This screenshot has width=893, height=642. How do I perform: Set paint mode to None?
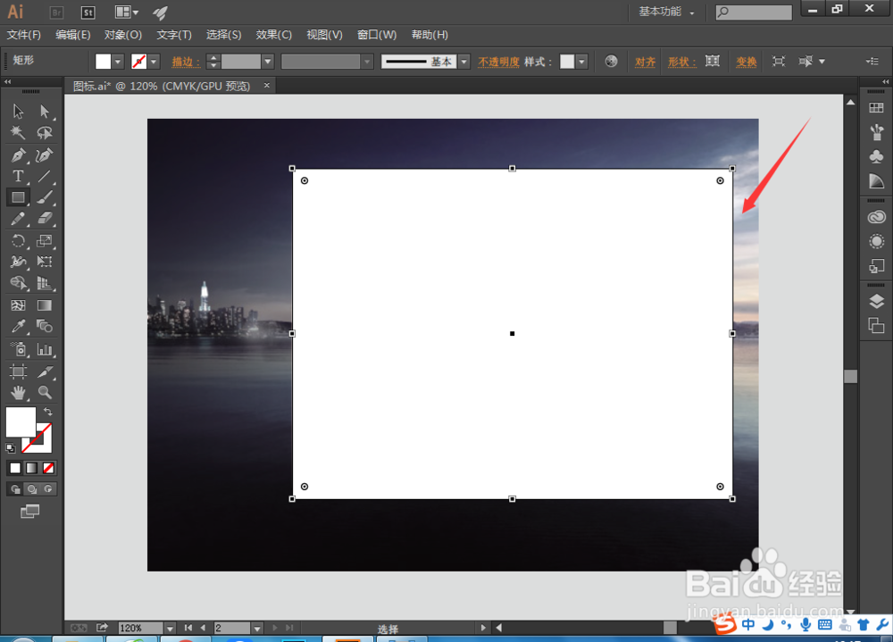pyautogui.click(x=48, y=468)
